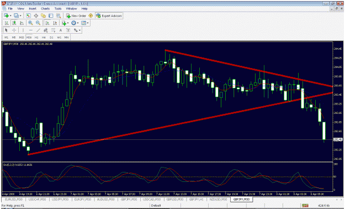Set timeframe to H4

click(44, 38)
